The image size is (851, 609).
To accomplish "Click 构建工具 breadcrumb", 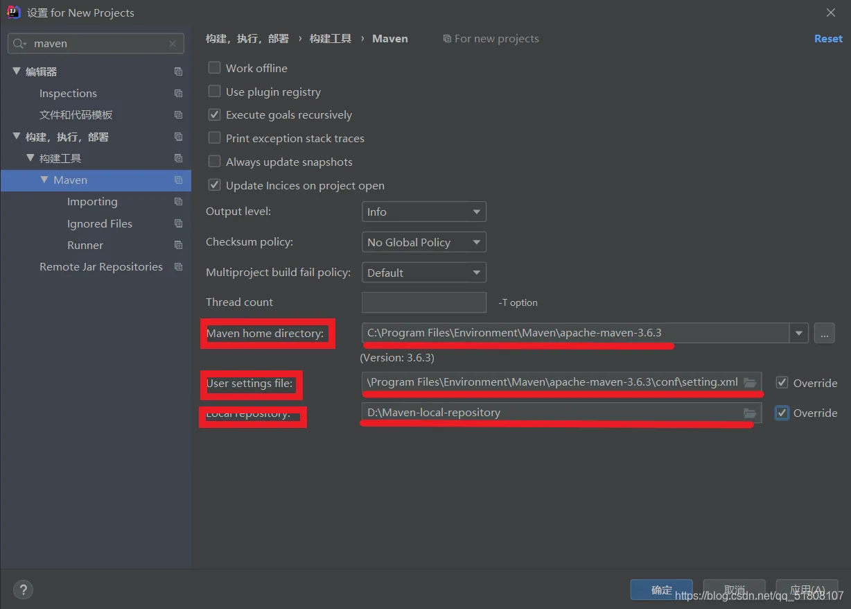I will point(331,39).
